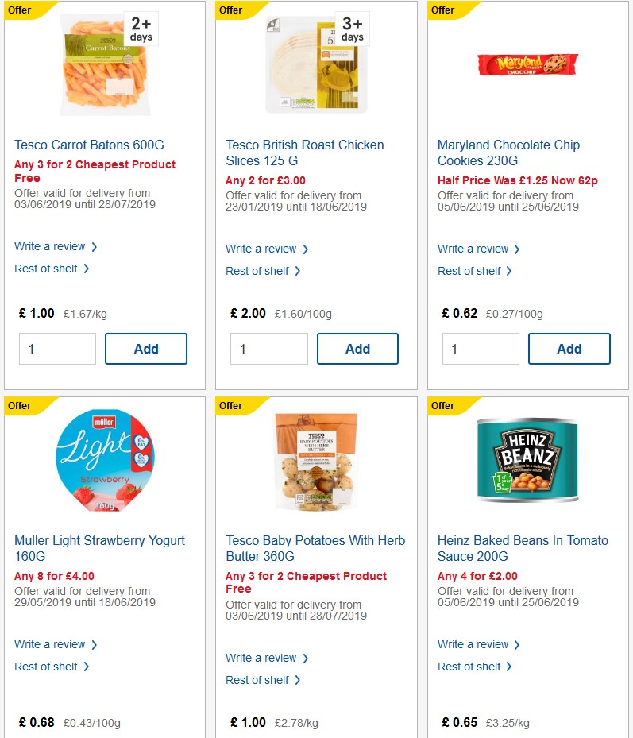Add Maryland Chocolate Chip Cookies to basket

pos(569,348)
